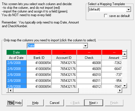Image resolution: width=135 pixels, height=111 pixels.
Task: Select the red header above Check column
Action: [x=89, y=52]
